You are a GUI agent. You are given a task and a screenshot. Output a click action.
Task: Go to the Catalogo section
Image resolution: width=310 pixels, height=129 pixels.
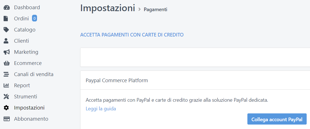pyautogui.click(x=25, y=30)
